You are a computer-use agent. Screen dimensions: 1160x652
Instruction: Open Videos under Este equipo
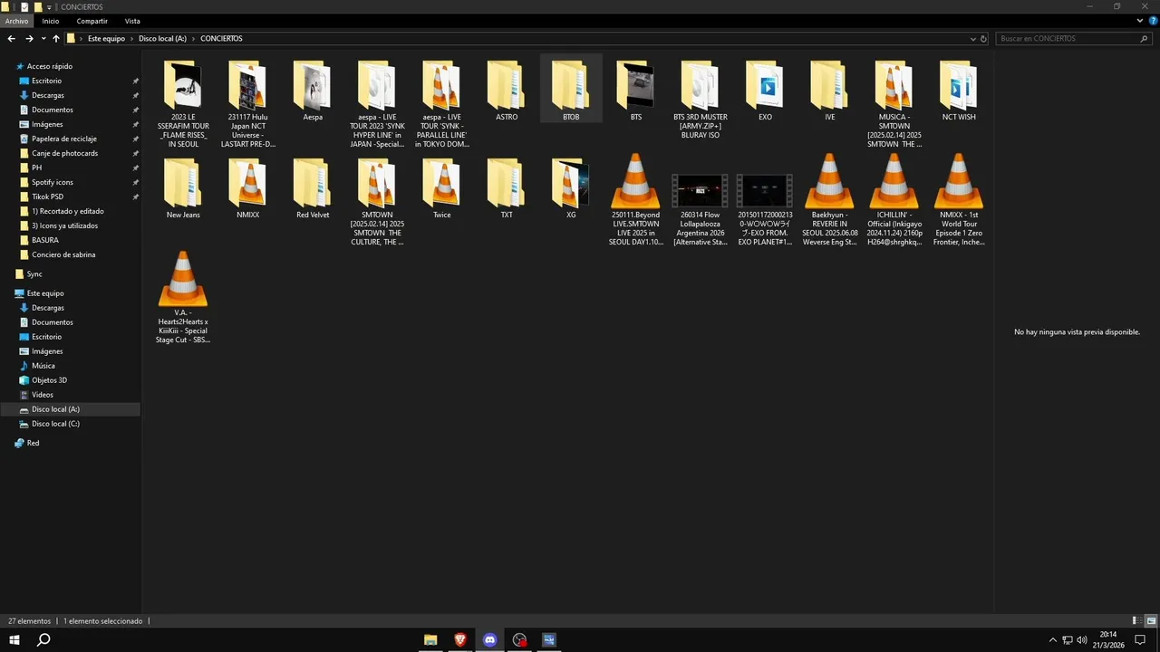click(43, 395)
